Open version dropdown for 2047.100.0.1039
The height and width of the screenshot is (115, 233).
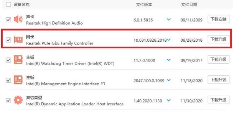[x=169, y=80]
